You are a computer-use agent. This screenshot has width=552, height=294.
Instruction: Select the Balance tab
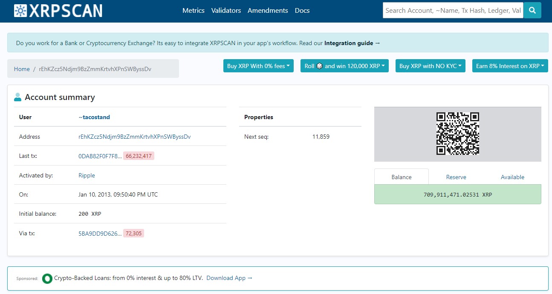(402, 177)
